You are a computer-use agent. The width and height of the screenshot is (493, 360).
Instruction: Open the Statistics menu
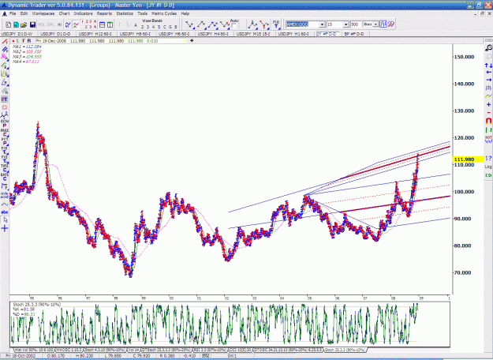[x=125, y=13]
